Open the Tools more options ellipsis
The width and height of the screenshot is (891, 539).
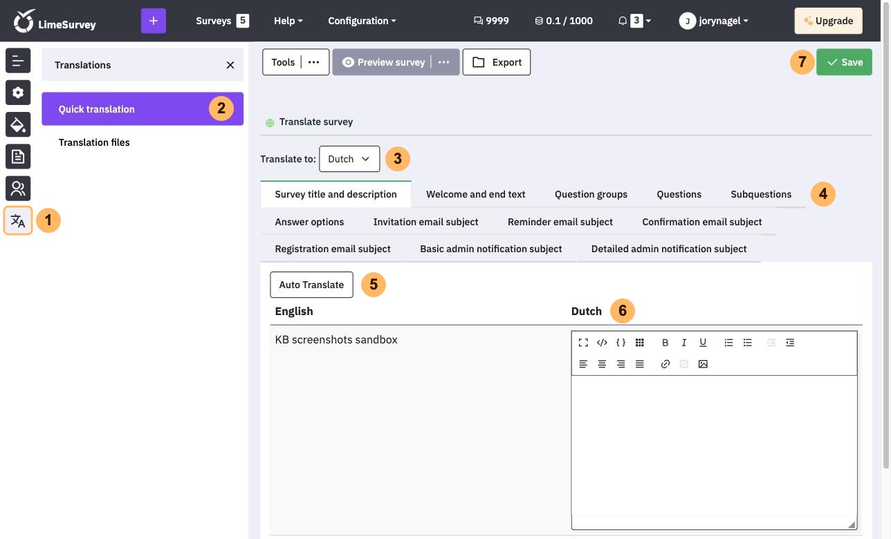pyautogui.click(x=314, y=62)
